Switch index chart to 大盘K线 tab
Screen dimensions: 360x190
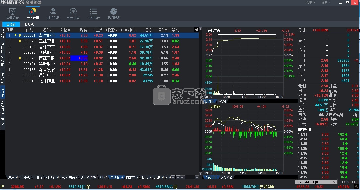[x=226, y=177]
